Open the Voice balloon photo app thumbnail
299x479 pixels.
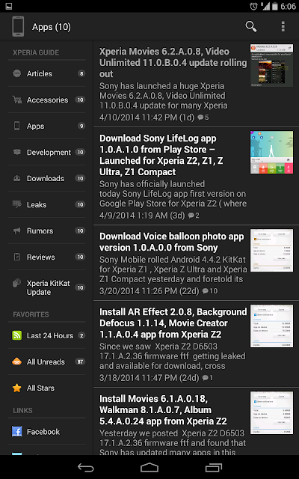pos(271,250)
